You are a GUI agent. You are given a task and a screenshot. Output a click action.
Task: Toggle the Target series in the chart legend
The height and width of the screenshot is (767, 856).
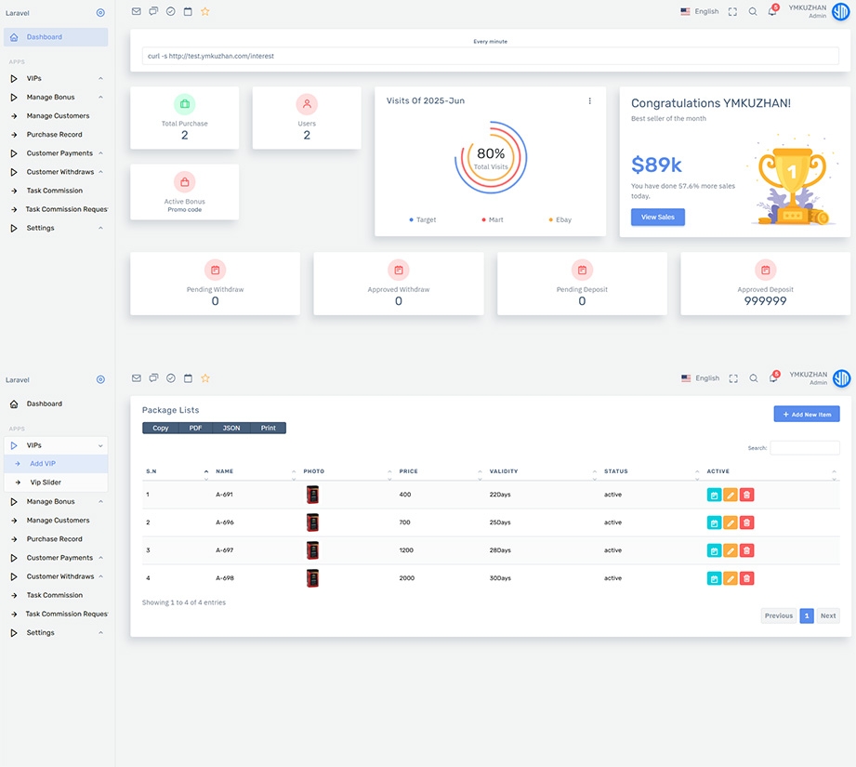coord(422,220)
